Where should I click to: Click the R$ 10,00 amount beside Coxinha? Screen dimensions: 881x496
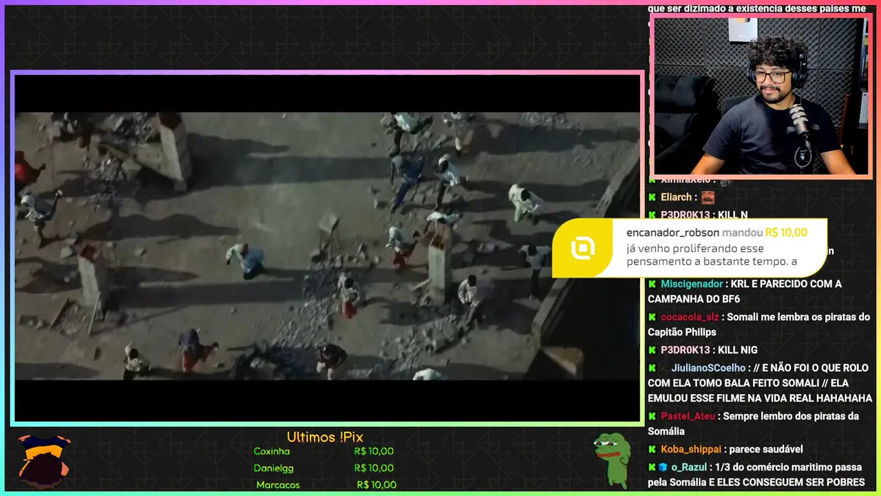point(374,451)
